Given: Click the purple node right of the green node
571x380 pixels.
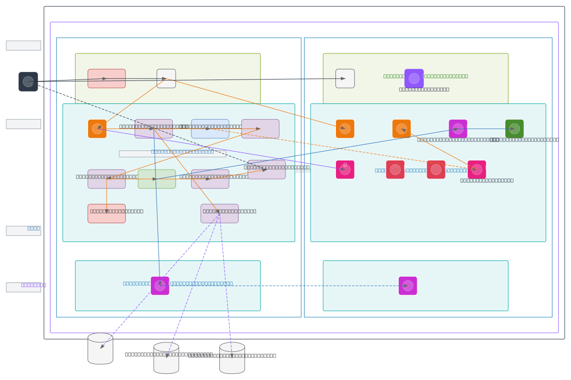Looking at the screenshot, I should pyautogui.click(x=210, y=179).
